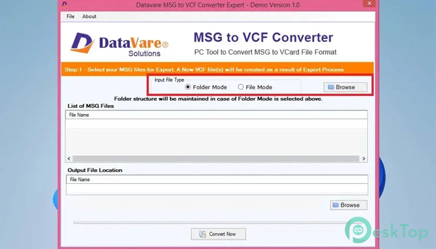Close the MSG to VCF Converter window
The width and height of the screenshot is (436, 249).
[369, 3]
